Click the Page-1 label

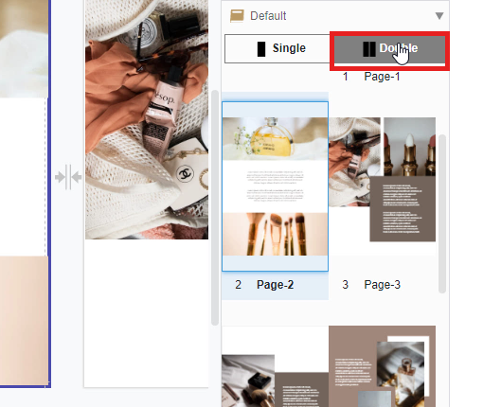tap(382, 77)
